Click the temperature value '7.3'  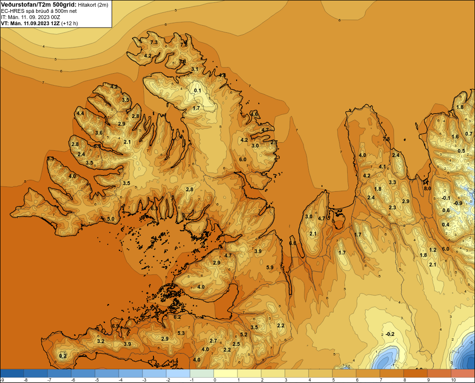[x=154, y=42]
